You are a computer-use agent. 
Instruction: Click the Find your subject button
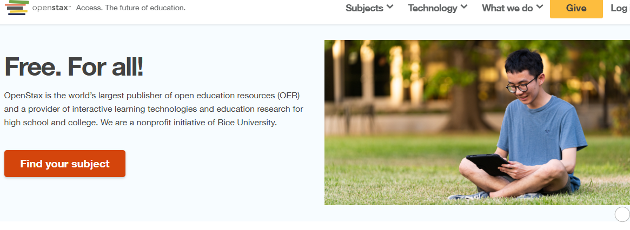[x=65, y=164]
